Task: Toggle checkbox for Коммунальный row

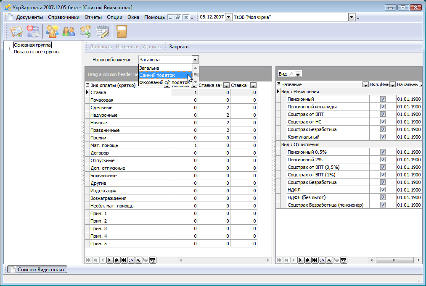Action: coord(383,137)
